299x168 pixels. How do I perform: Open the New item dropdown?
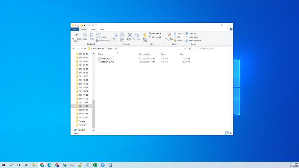click(155, 33)
